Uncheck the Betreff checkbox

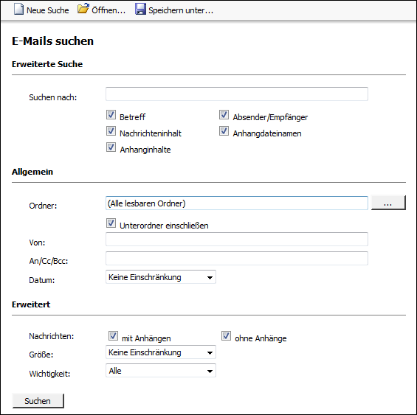(111, 115)
